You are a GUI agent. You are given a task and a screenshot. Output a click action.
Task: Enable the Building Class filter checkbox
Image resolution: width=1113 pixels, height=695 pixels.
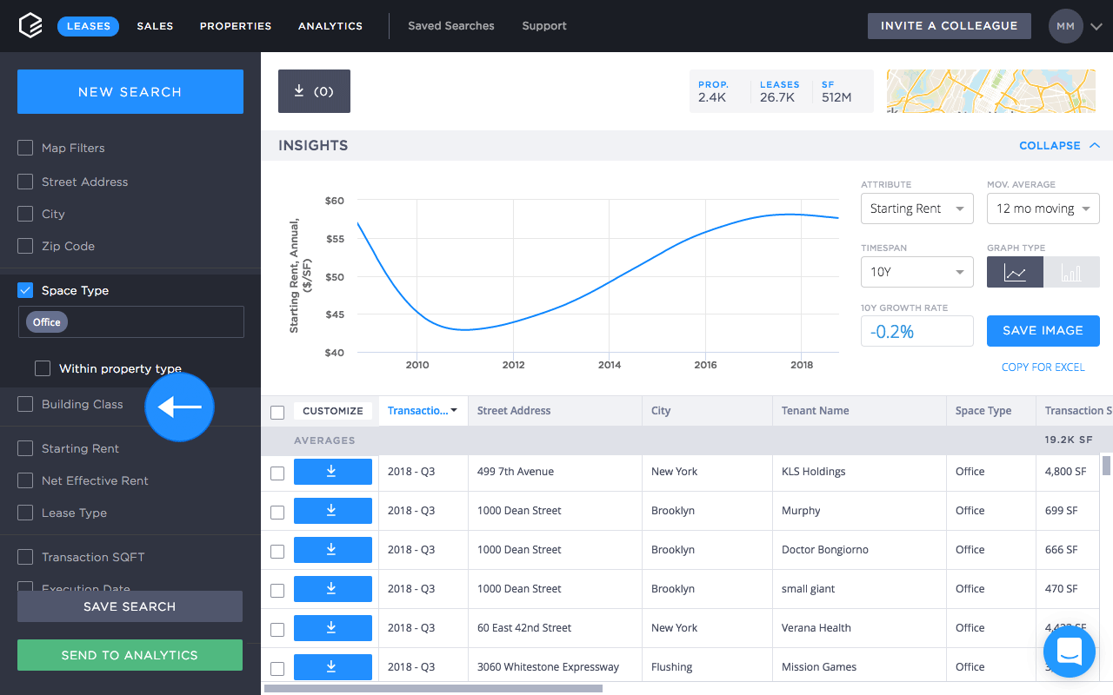(25, 404)
